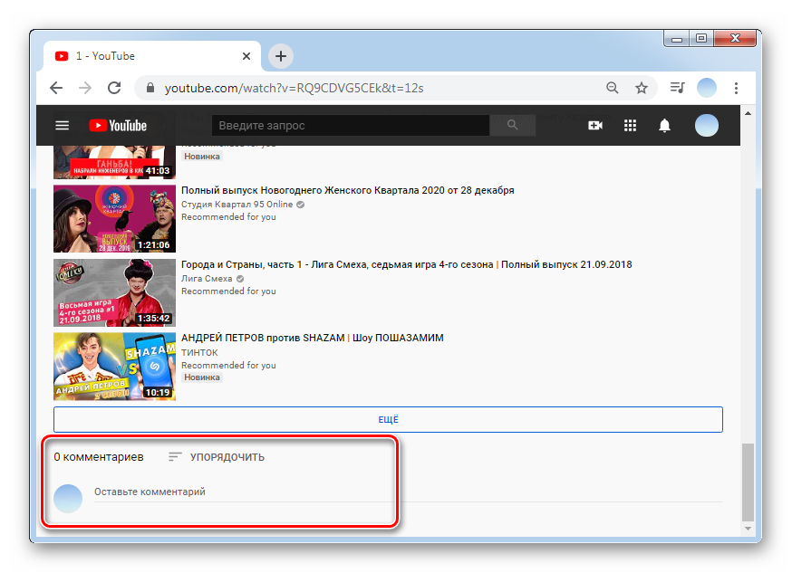Open the create video camera icon
The height and width of the screenshot is (573, 792).
(x=595, y=126)
